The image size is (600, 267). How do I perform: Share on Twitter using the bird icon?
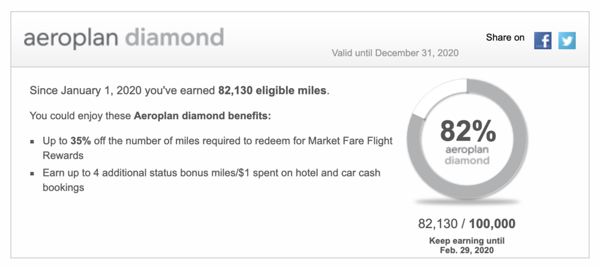click(567, 40)
